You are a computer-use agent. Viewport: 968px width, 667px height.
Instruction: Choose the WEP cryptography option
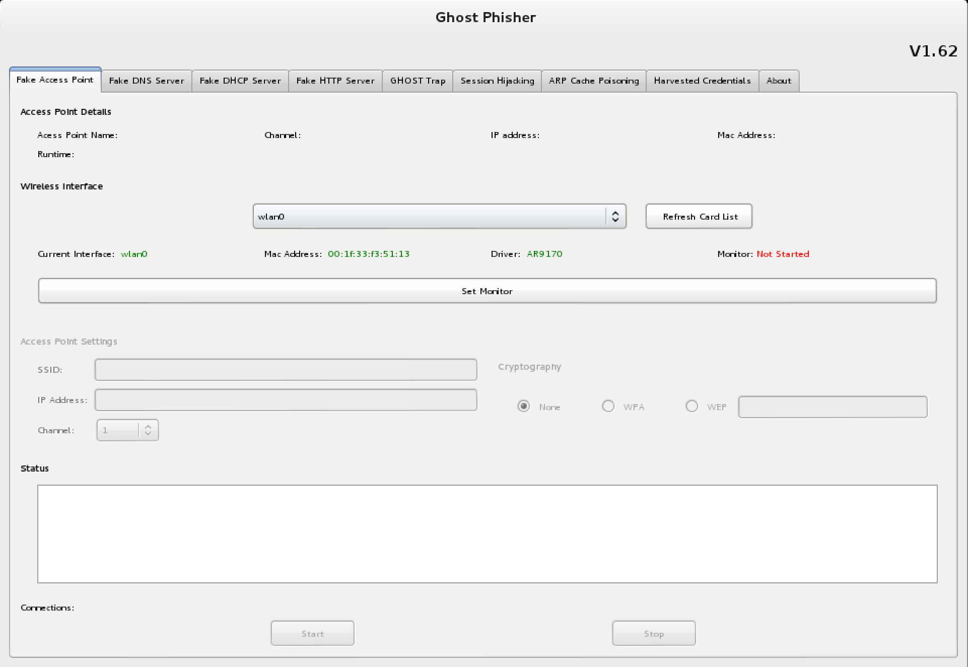click(x=692, y=407)
